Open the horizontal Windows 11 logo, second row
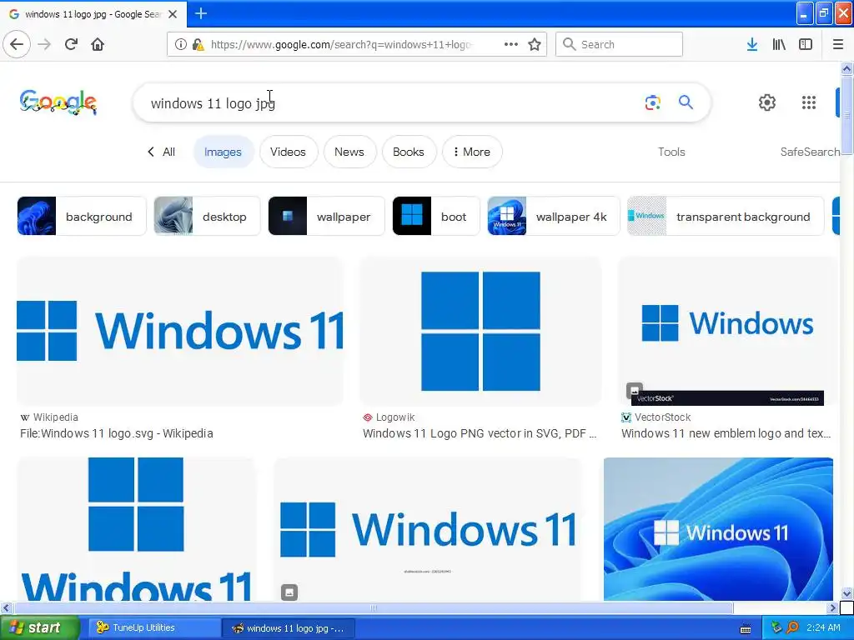Screen dimensions: 854x640 coord(428,529)
